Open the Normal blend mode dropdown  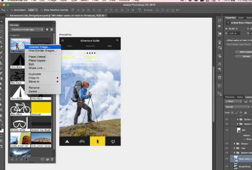click(x=237, y=107)
